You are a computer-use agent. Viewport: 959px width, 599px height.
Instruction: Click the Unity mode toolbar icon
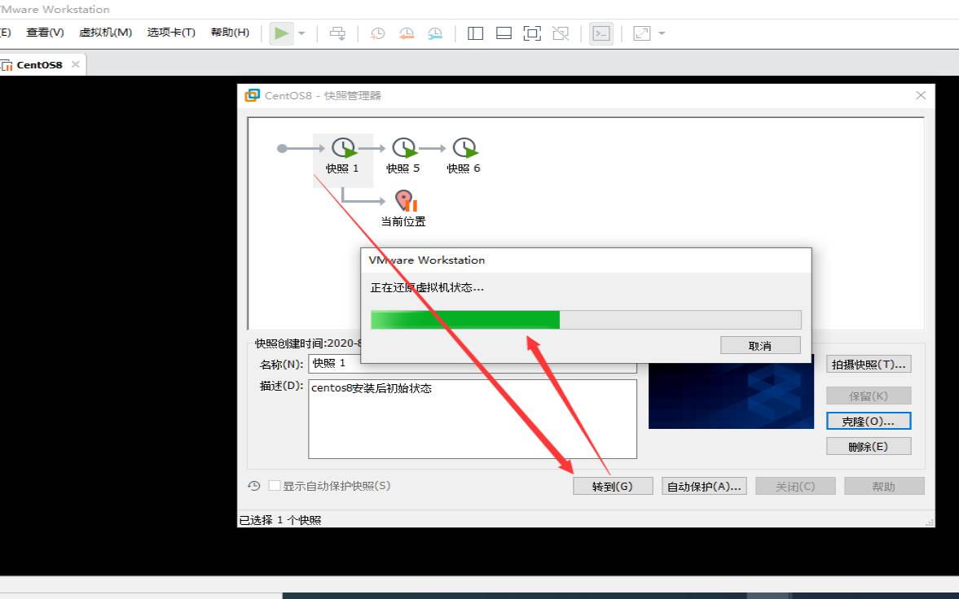pyautogui.click(x=561, y=33)
